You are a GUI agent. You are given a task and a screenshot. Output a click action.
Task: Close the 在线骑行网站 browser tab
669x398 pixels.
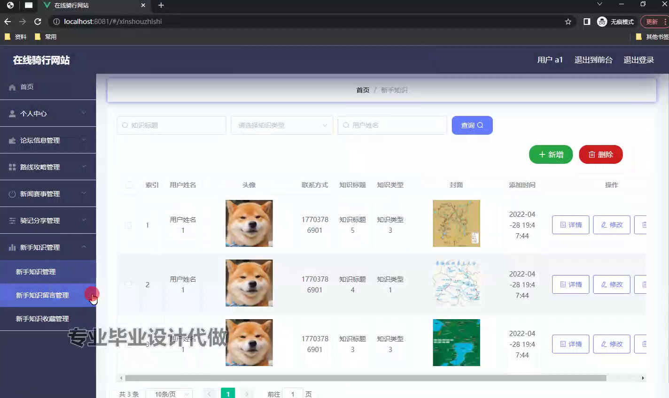click(143, 5)
